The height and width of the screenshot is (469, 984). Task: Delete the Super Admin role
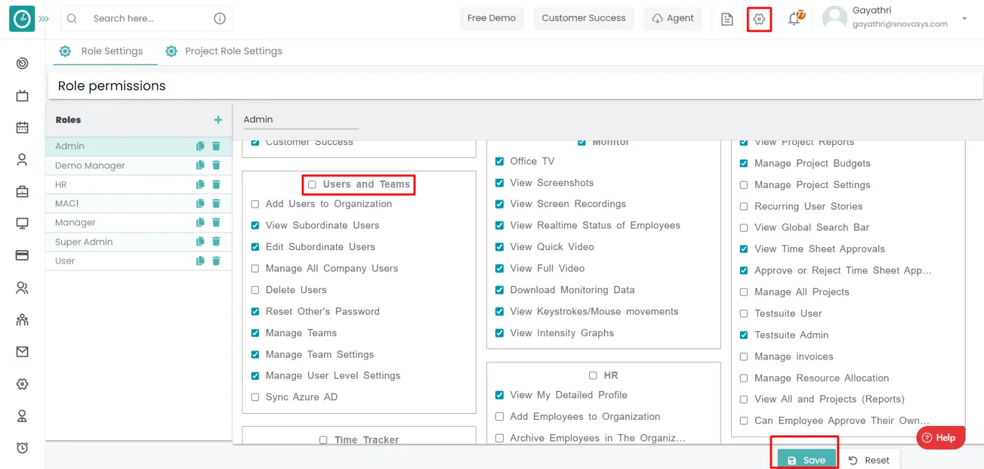pos(216,242)
